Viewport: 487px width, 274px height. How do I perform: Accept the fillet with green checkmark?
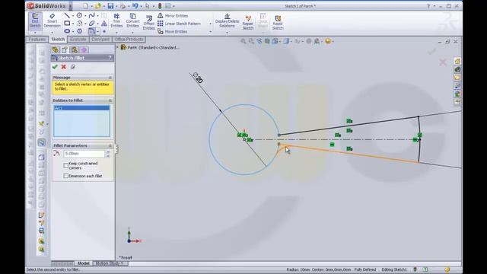click(x=55, y=66)
